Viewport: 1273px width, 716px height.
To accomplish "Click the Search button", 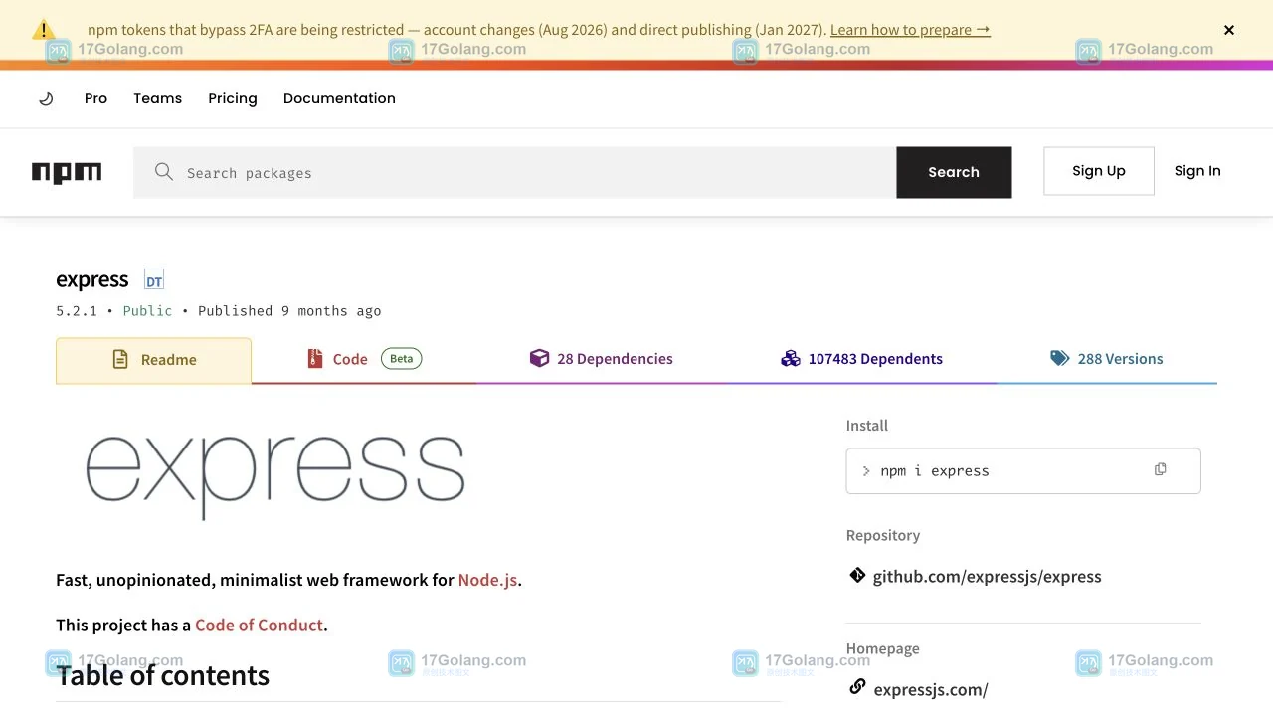I will pos(954,172).
